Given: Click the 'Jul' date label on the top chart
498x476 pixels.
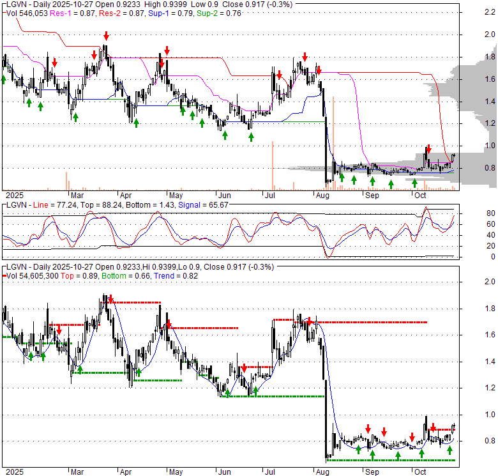Looking at the screenshot, I should pyautogui.click(x=269, y=196).
